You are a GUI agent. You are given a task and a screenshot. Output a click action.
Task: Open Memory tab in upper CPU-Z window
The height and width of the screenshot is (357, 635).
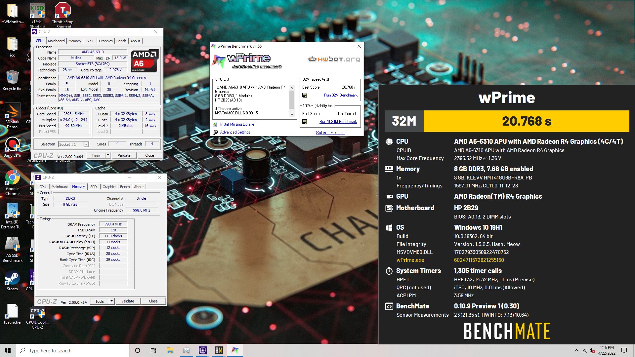(75, 41)
